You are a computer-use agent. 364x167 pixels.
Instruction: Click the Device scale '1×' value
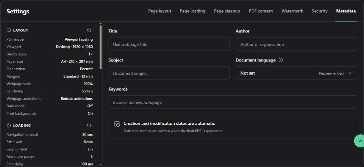[x=91, y=54]
